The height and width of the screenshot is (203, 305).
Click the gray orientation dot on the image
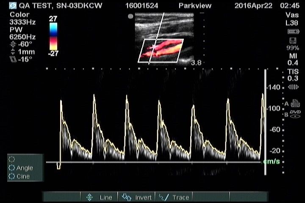click(131, 16)
